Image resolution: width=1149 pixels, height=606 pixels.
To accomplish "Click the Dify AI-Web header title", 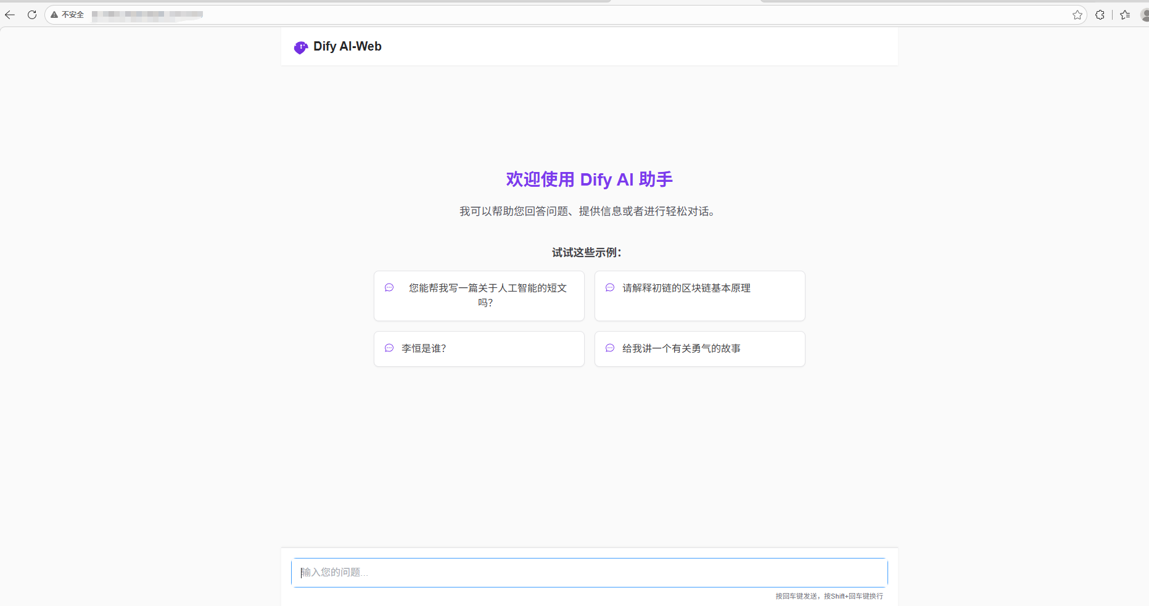I will click(x=347, y=47).
